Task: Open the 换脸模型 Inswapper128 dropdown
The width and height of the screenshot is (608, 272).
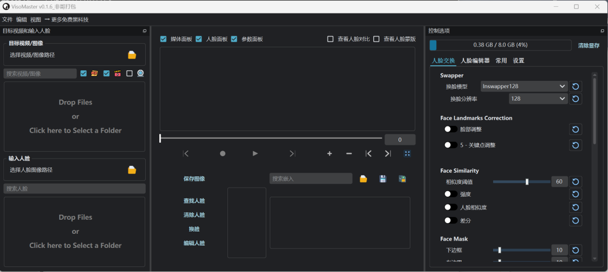Action: coord(524,86)
